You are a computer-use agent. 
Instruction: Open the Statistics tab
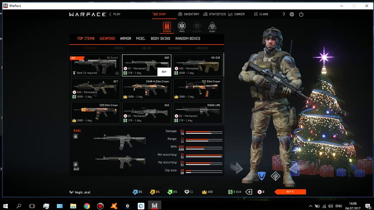pos(214,14)
